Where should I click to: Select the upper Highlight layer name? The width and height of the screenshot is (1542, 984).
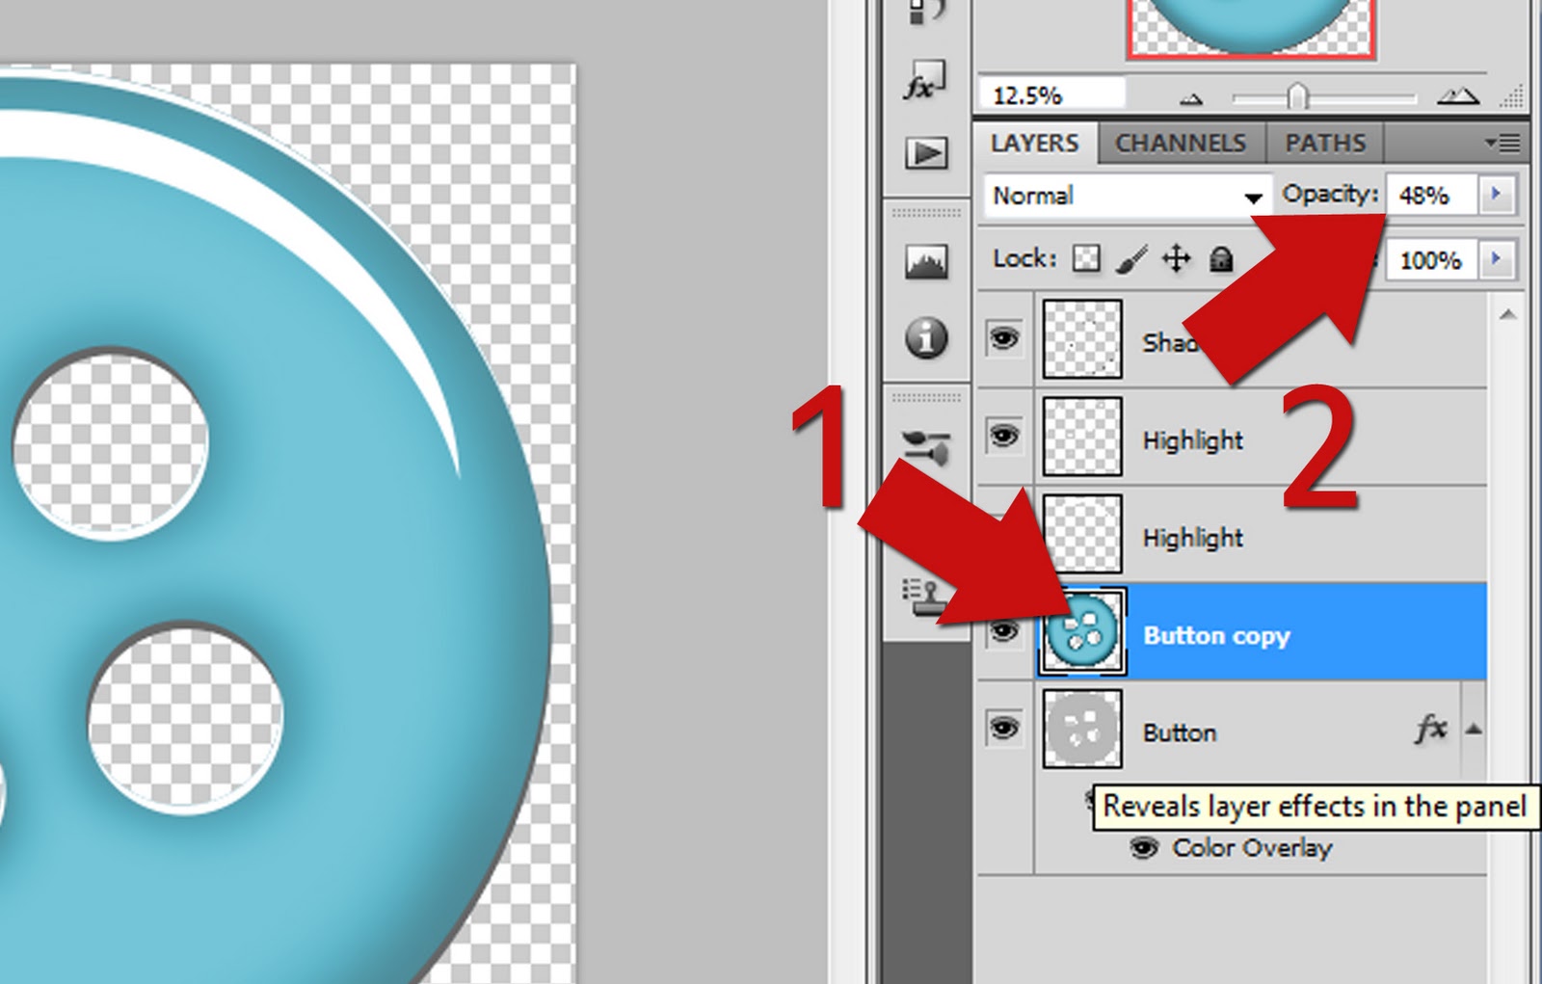pyautogui.click(x=1193, y=439)
